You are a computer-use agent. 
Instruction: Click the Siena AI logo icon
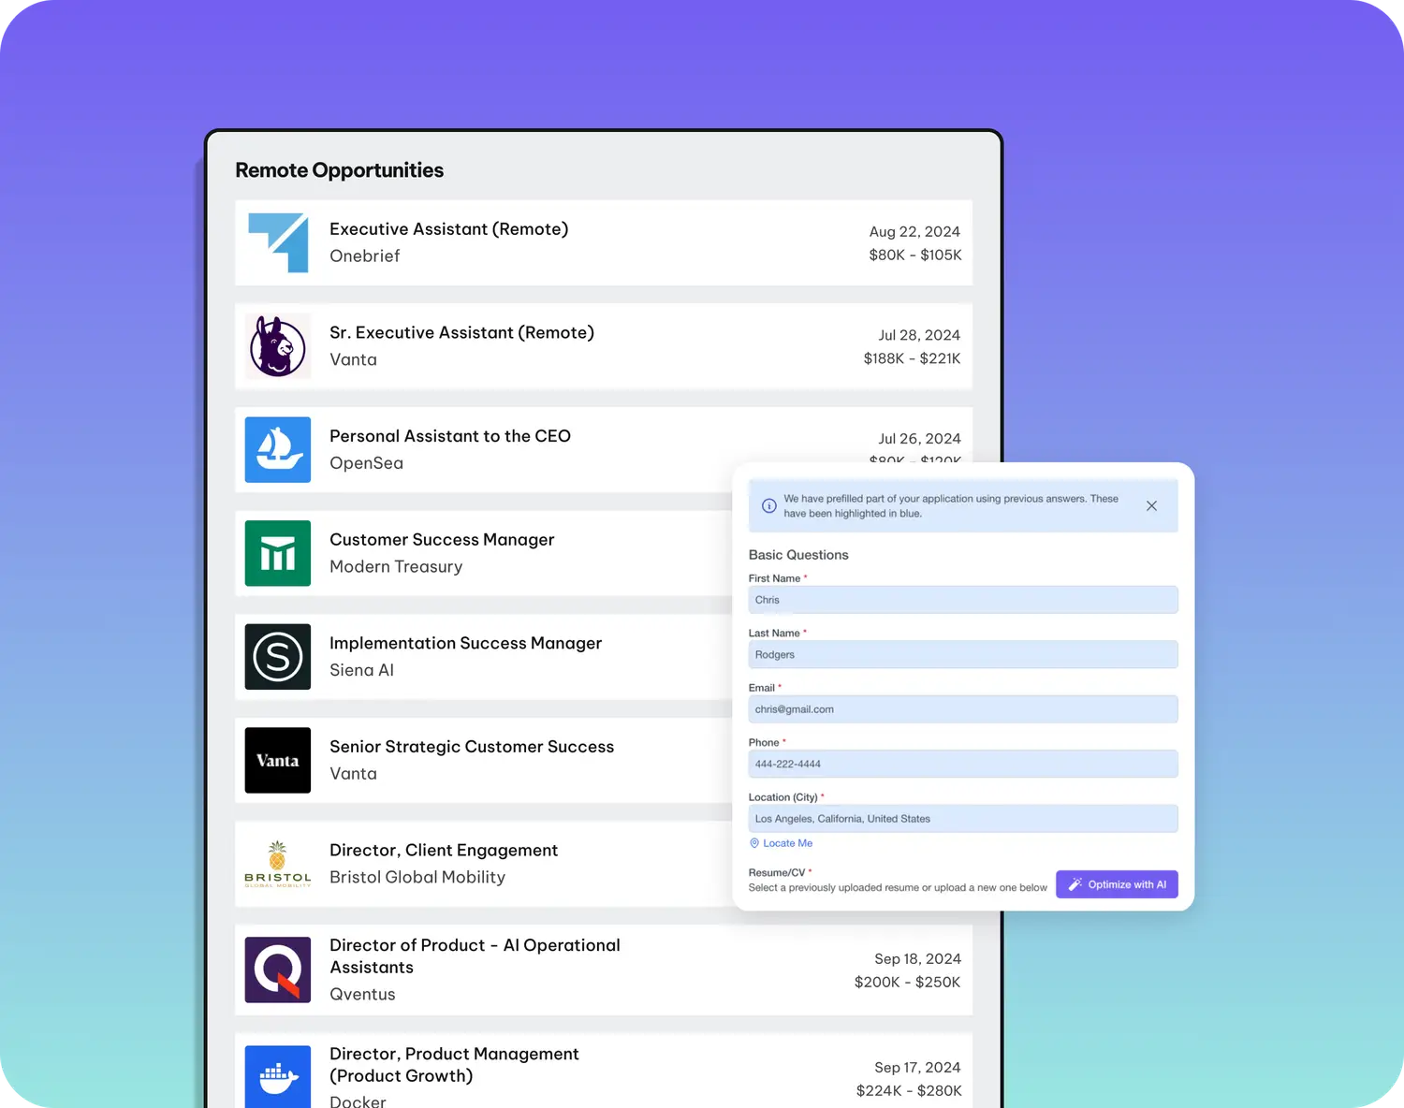point(278,657)
